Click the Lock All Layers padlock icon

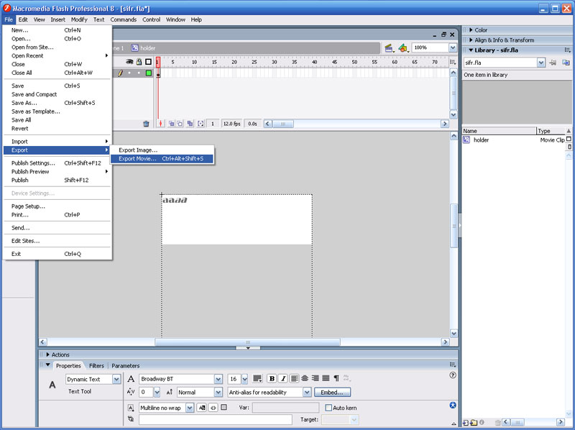click(x=139, y=62)
